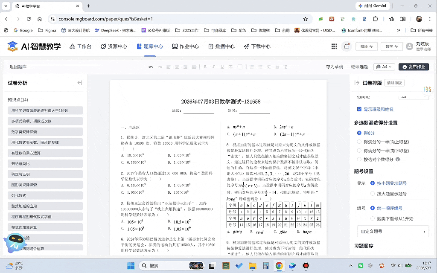The image size is (437, 273).
Task: Click the Windows taskbar search box
Action: [172, 266]
